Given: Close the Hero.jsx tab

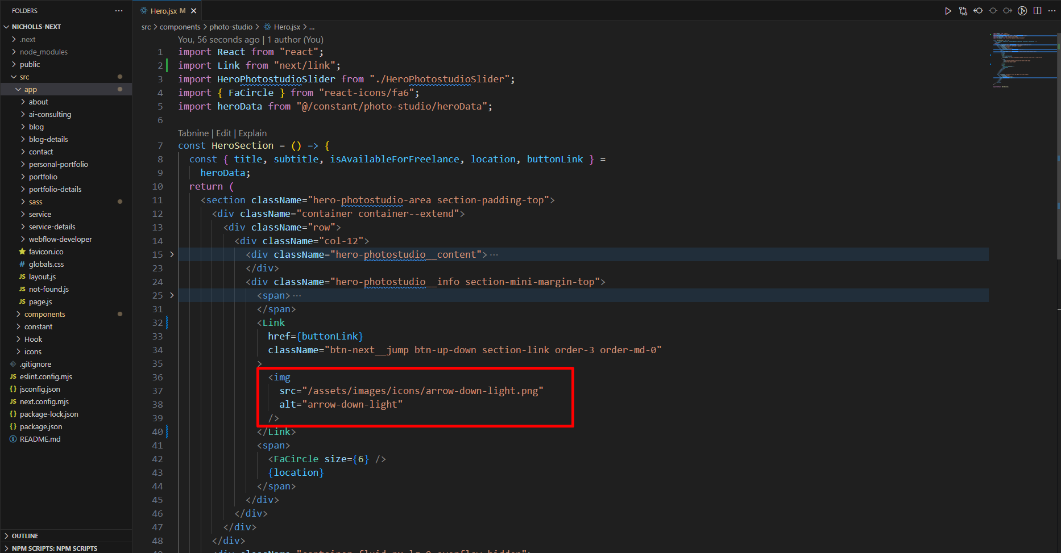Looking at the screenshot, I should coord(194,11).
